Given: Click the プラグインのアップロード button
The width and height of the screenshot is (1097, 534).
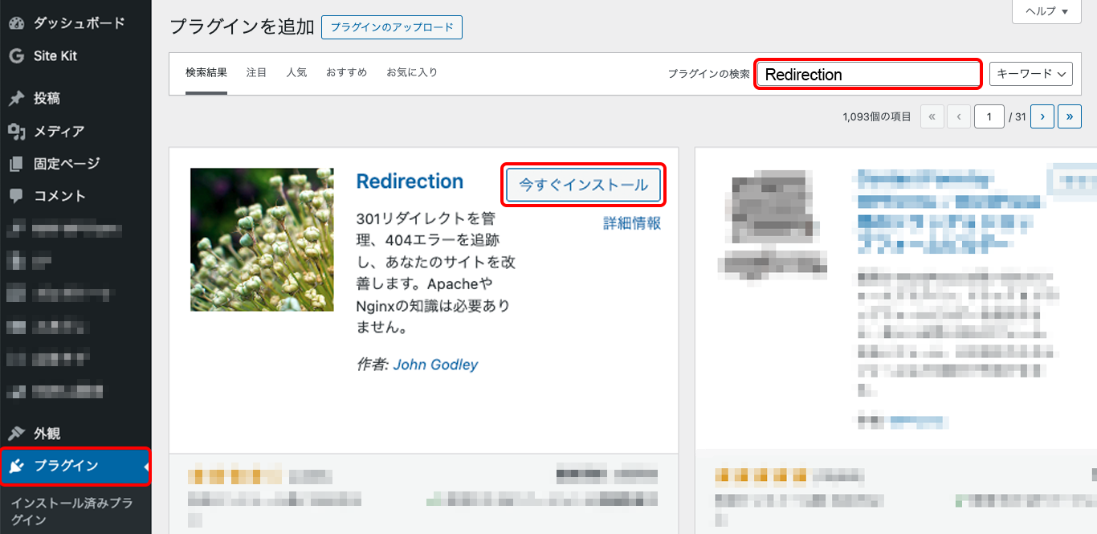Looking at the screenshot, I should click(x=391, y=27).
